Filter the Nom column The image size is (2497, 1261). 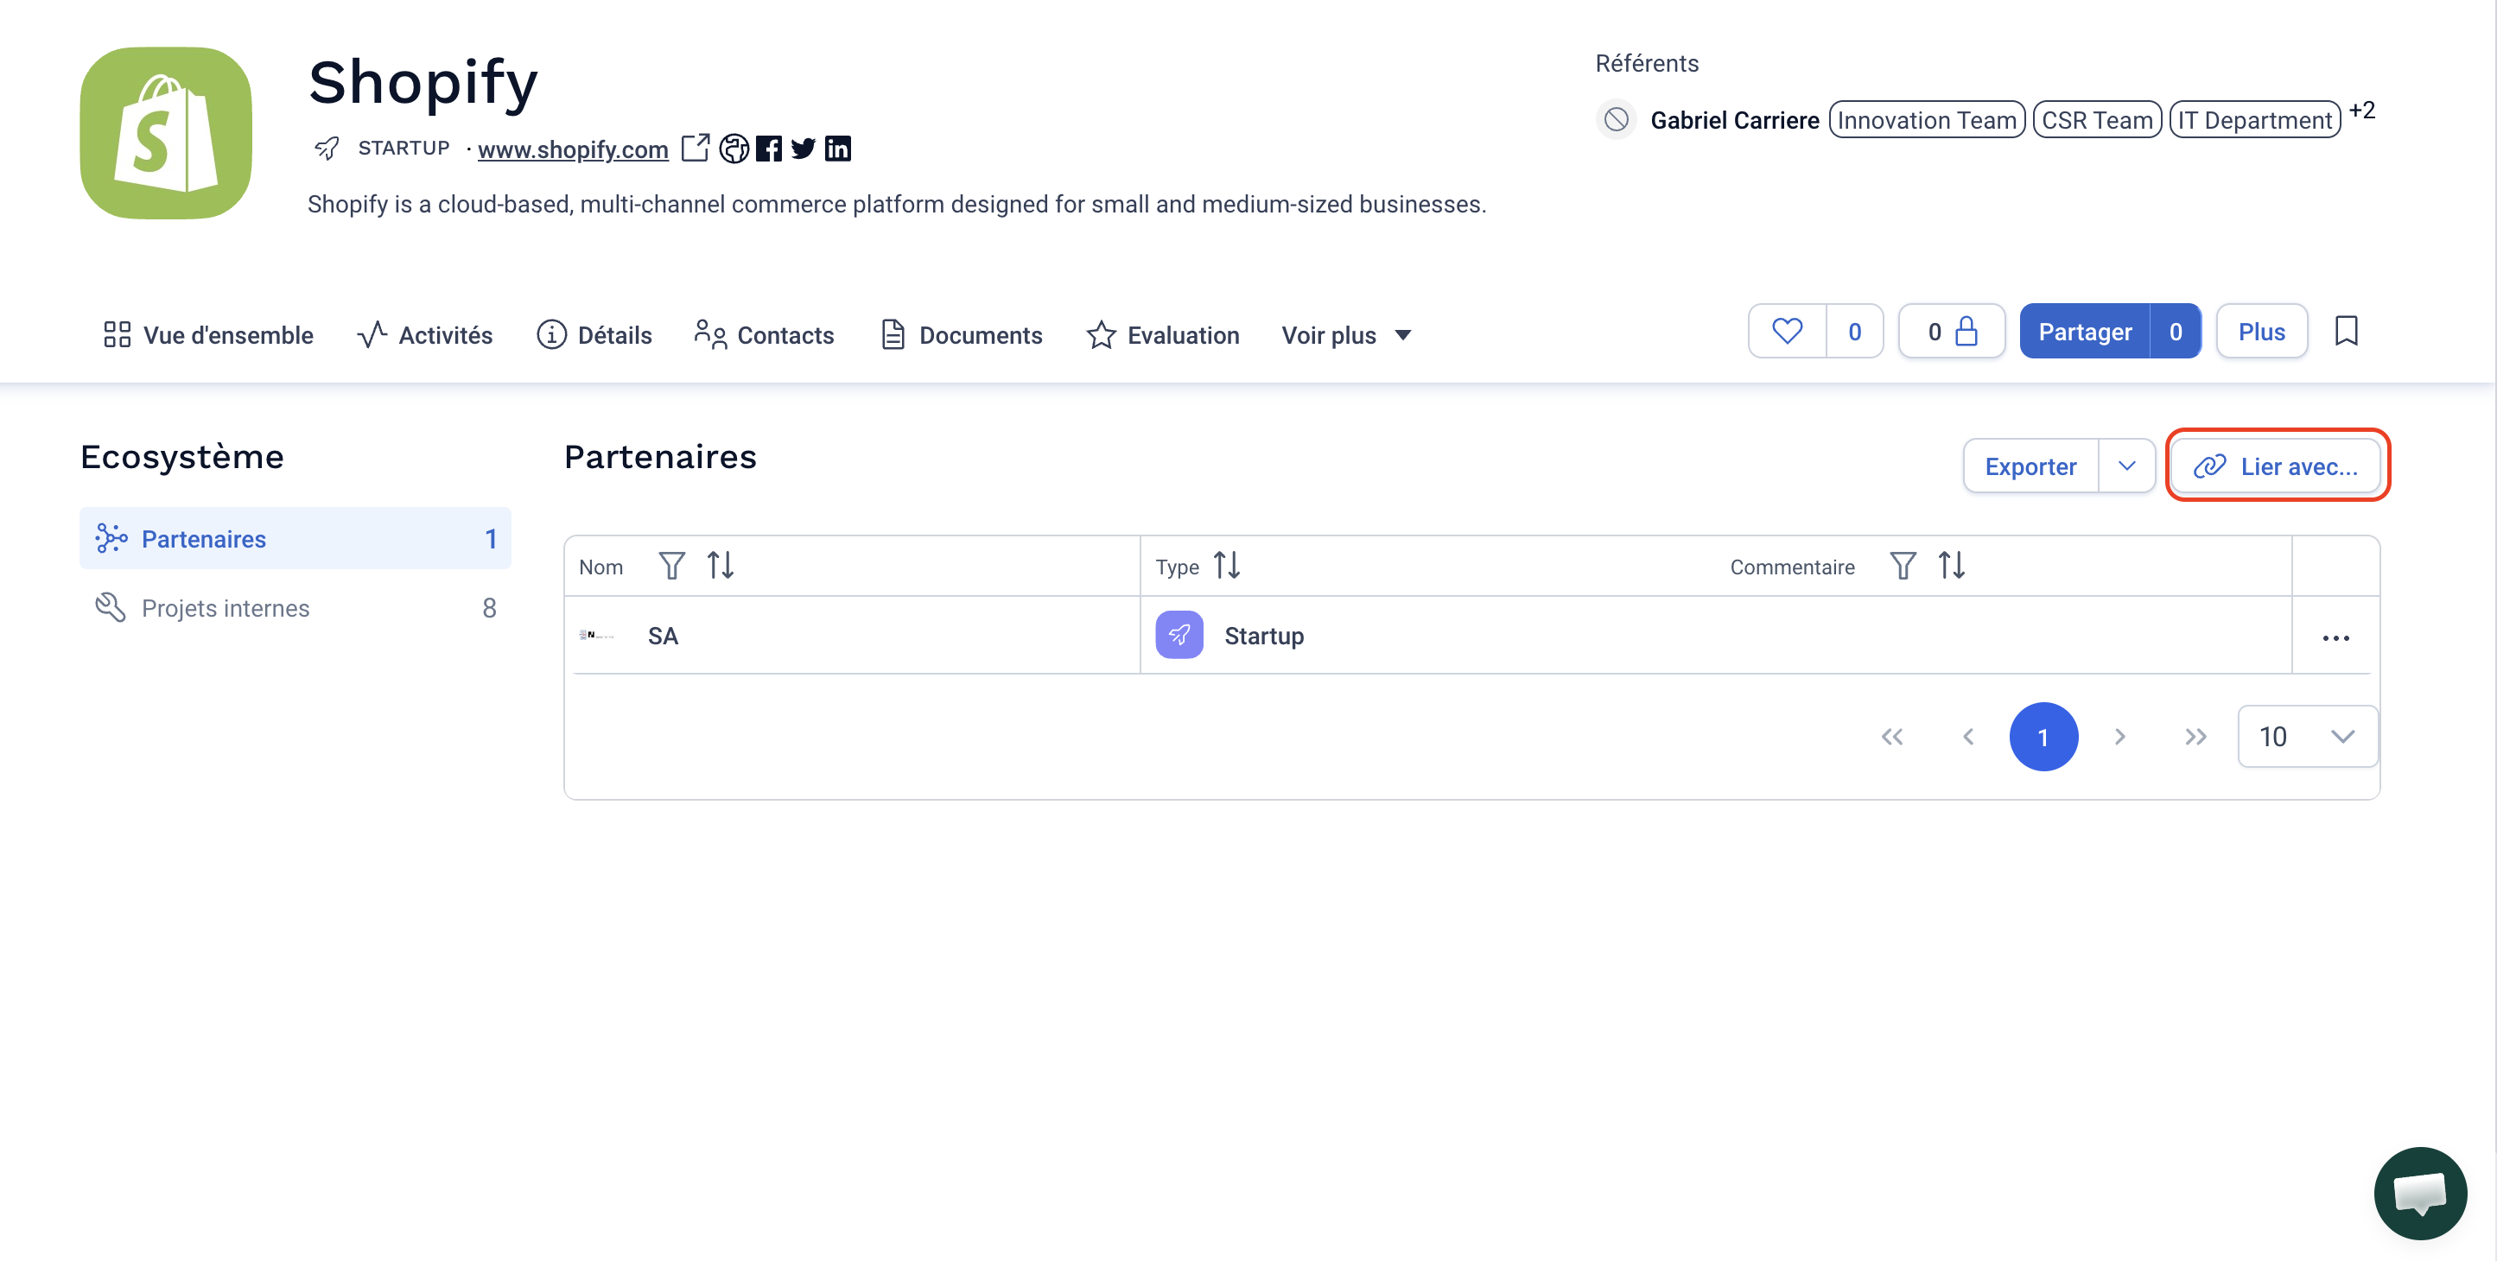click(x=671, y=565)
